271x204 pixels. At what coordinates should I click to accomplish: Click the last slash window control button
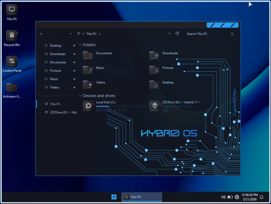tap(233, 25)
